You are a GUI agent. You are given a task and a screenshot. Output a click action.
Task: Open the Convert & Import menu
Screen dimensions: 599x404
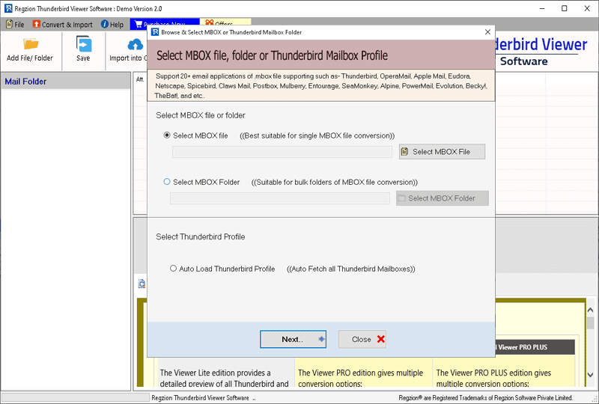pos(63,24)
